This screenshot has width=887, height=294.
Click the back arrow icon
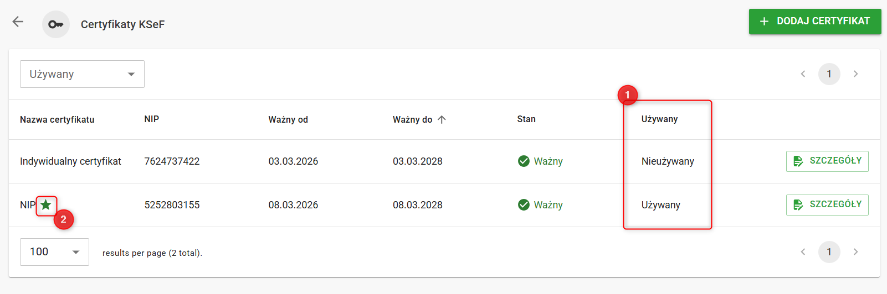(x=18, y=22)
